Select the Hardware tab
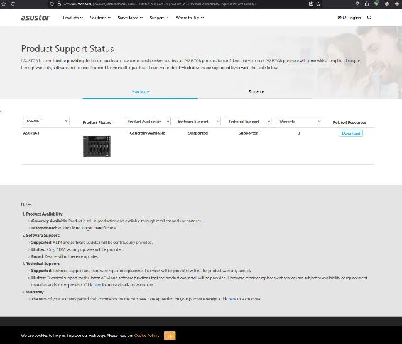402x344 pixels. coord(140,92)
